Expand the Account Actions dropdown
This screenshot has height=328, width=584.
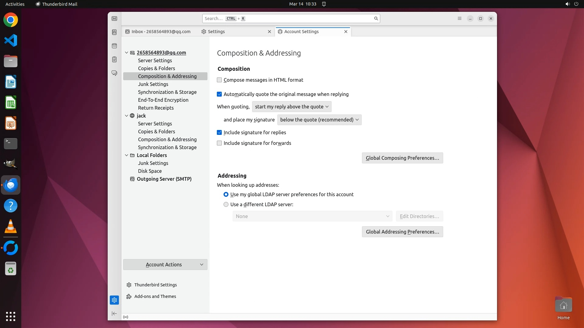tap(165, 265)
